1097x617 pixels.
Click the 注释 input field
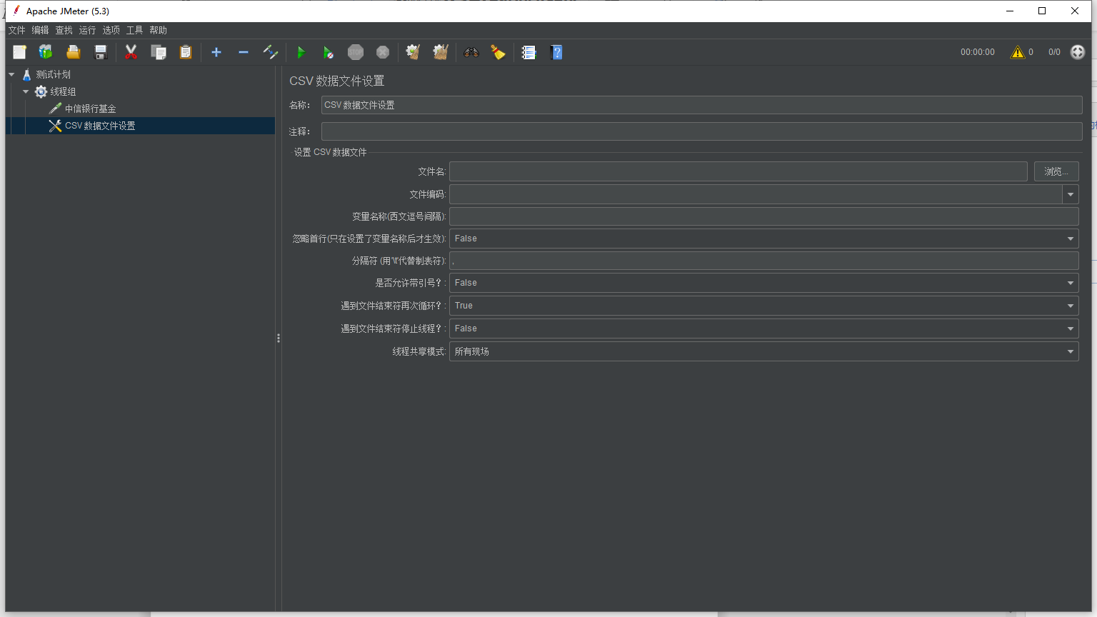[701, 131]
